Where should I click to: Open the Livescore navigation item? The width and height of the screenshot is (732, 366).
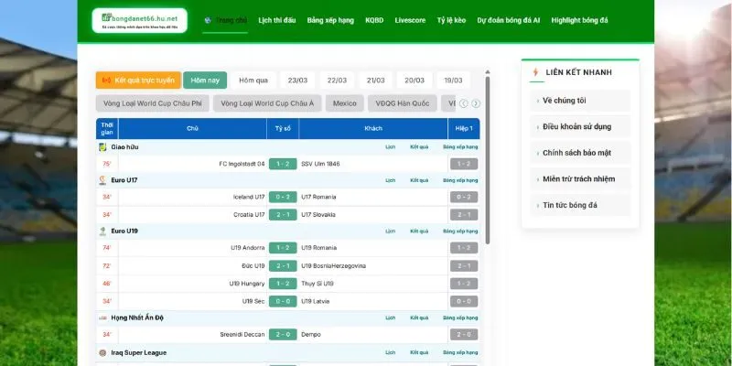tap(410, 20)
